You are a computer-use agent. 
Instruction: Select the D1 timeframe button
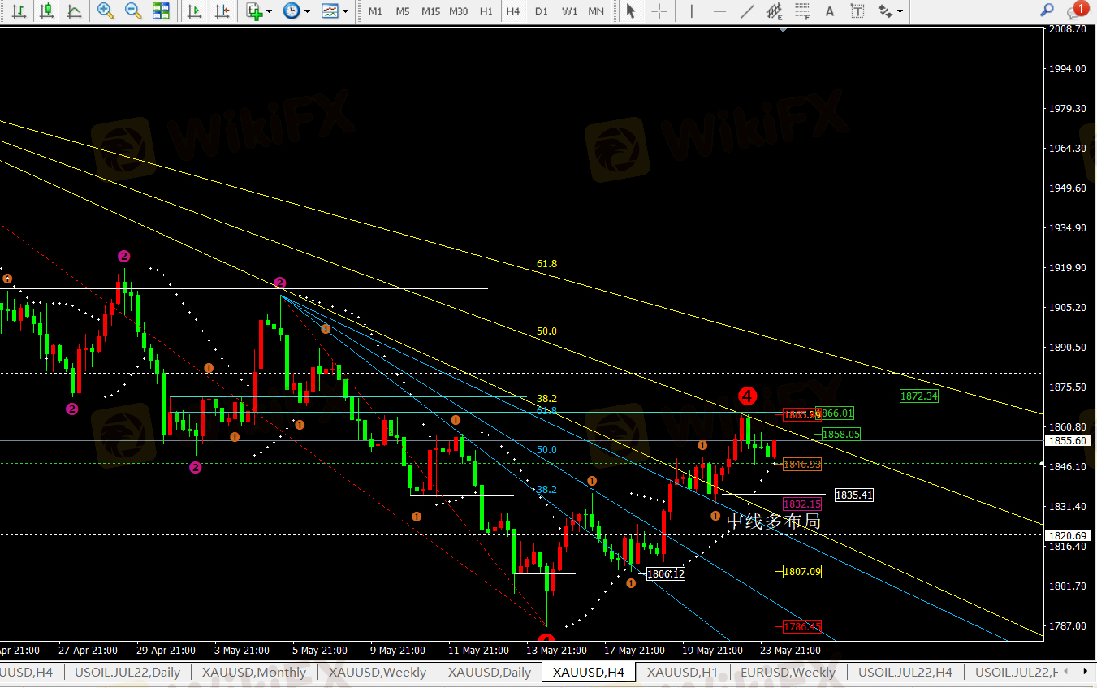click(x=542, y=11)
